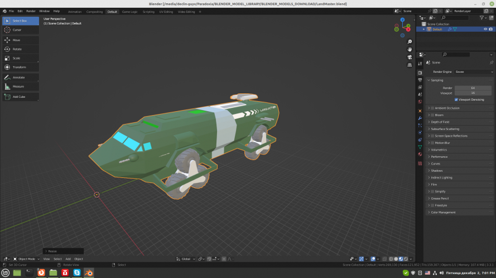Click the Object menu in viewport header

pyautogui.click(x=79, y=259)
